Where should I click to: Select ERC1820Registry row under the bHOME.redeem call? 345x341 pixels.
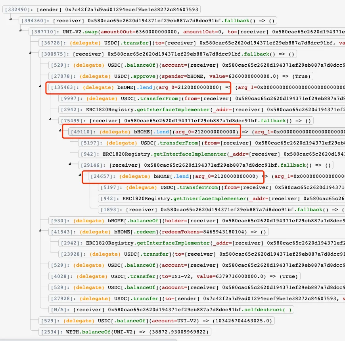[x=202, y=243]
